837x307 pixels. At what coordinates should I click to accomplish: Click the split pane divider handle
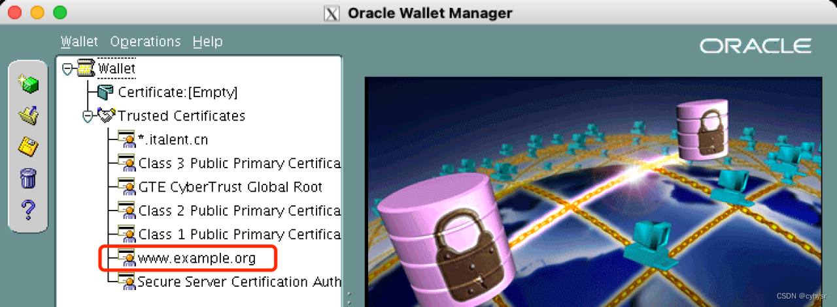click(x=349, y=299)
